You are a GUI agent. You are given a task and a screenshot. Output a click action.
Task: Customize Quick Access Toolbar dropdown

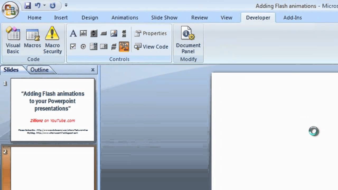66,5
